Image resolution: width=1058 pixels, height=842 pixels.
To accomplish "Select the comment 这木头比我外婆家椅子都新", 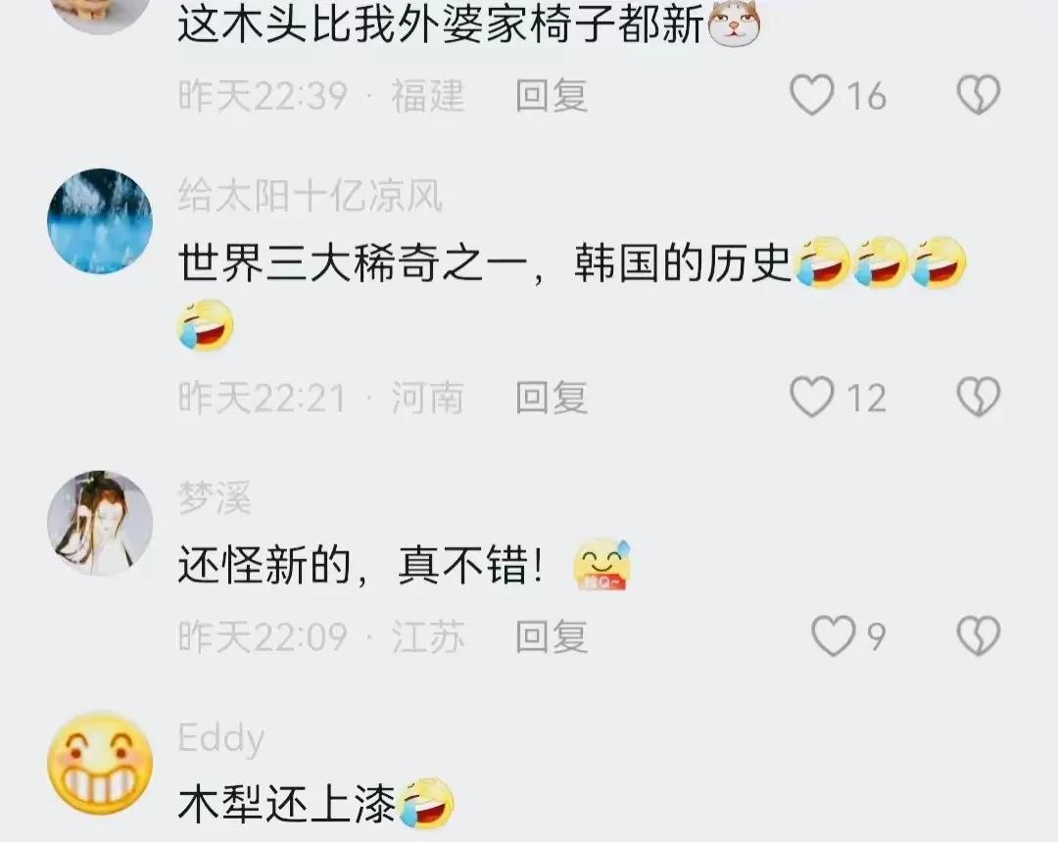I will 441,24.
